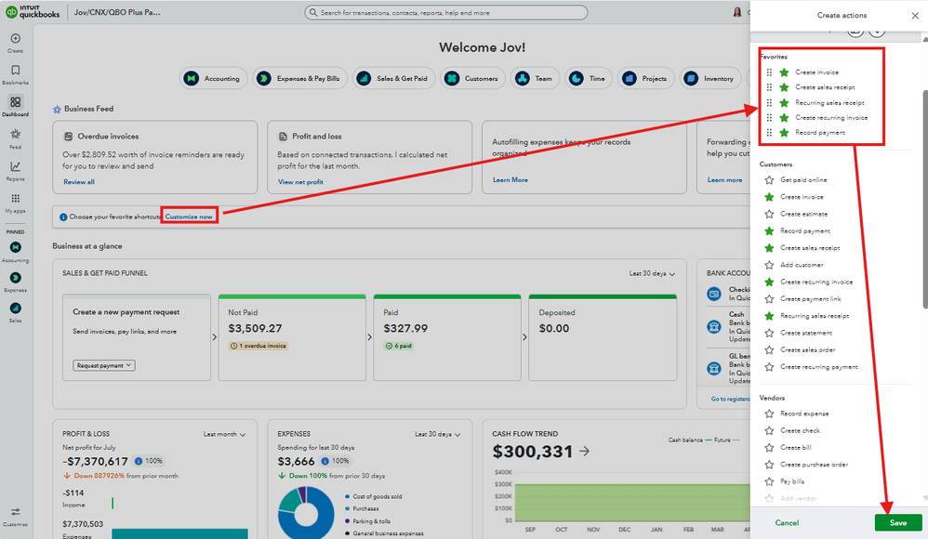The width and height of the screenshot is (928, 539).
Task: Click the Checking bank account icon
Action: [714, 294]
